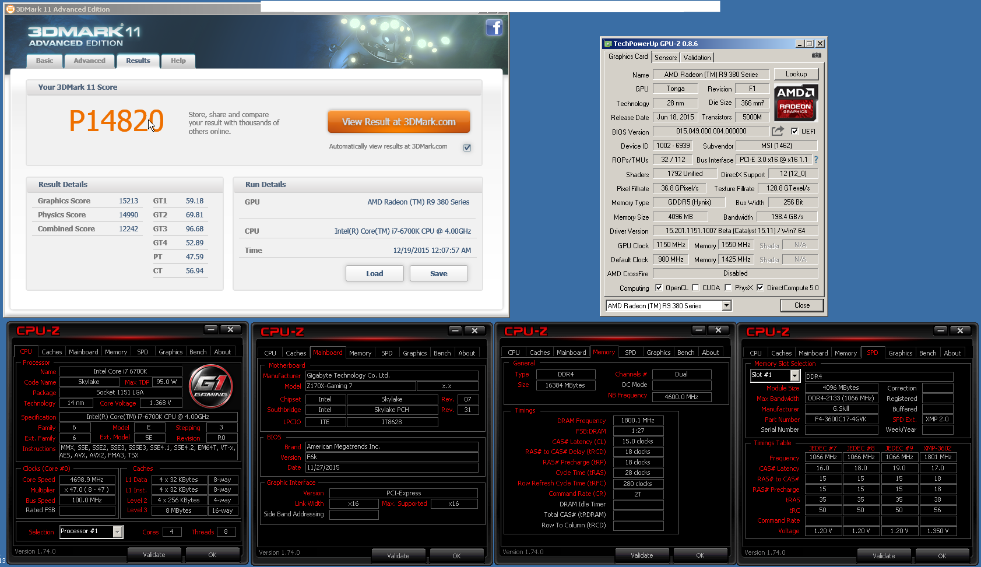The height and width of the screenshot is (567, 981).
Task: Click the GPU Clock 1150 MHz field
Action: (670, 245)
